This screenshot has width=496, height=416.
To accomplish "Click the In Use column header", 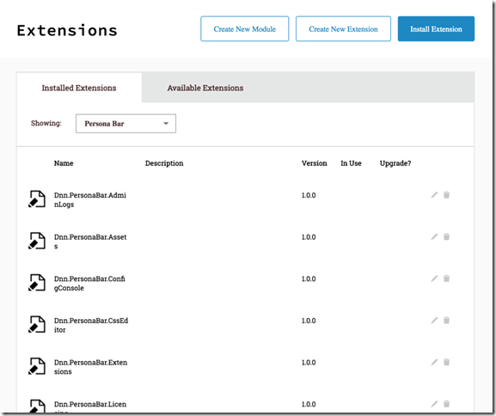I will [351, 163].
